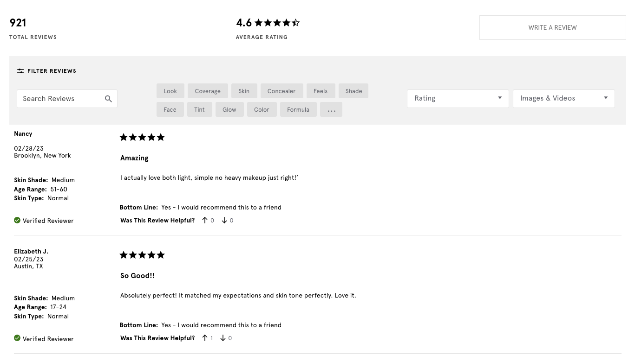This screenshot has width=635, height=355.
Task: Upvote Nancy's review as helpful
Action: pos(205,221)
